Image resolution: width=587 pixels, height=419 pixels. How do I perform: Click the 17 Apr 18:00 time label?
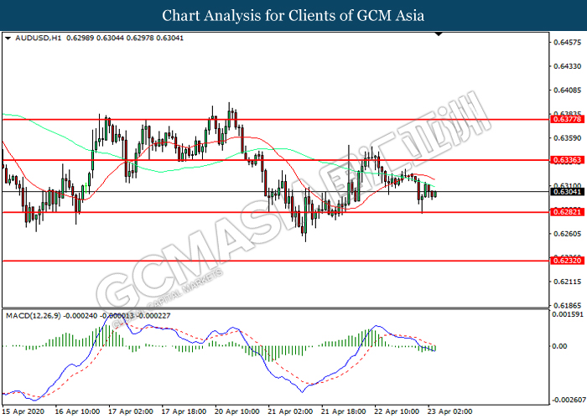click(184, 411)
